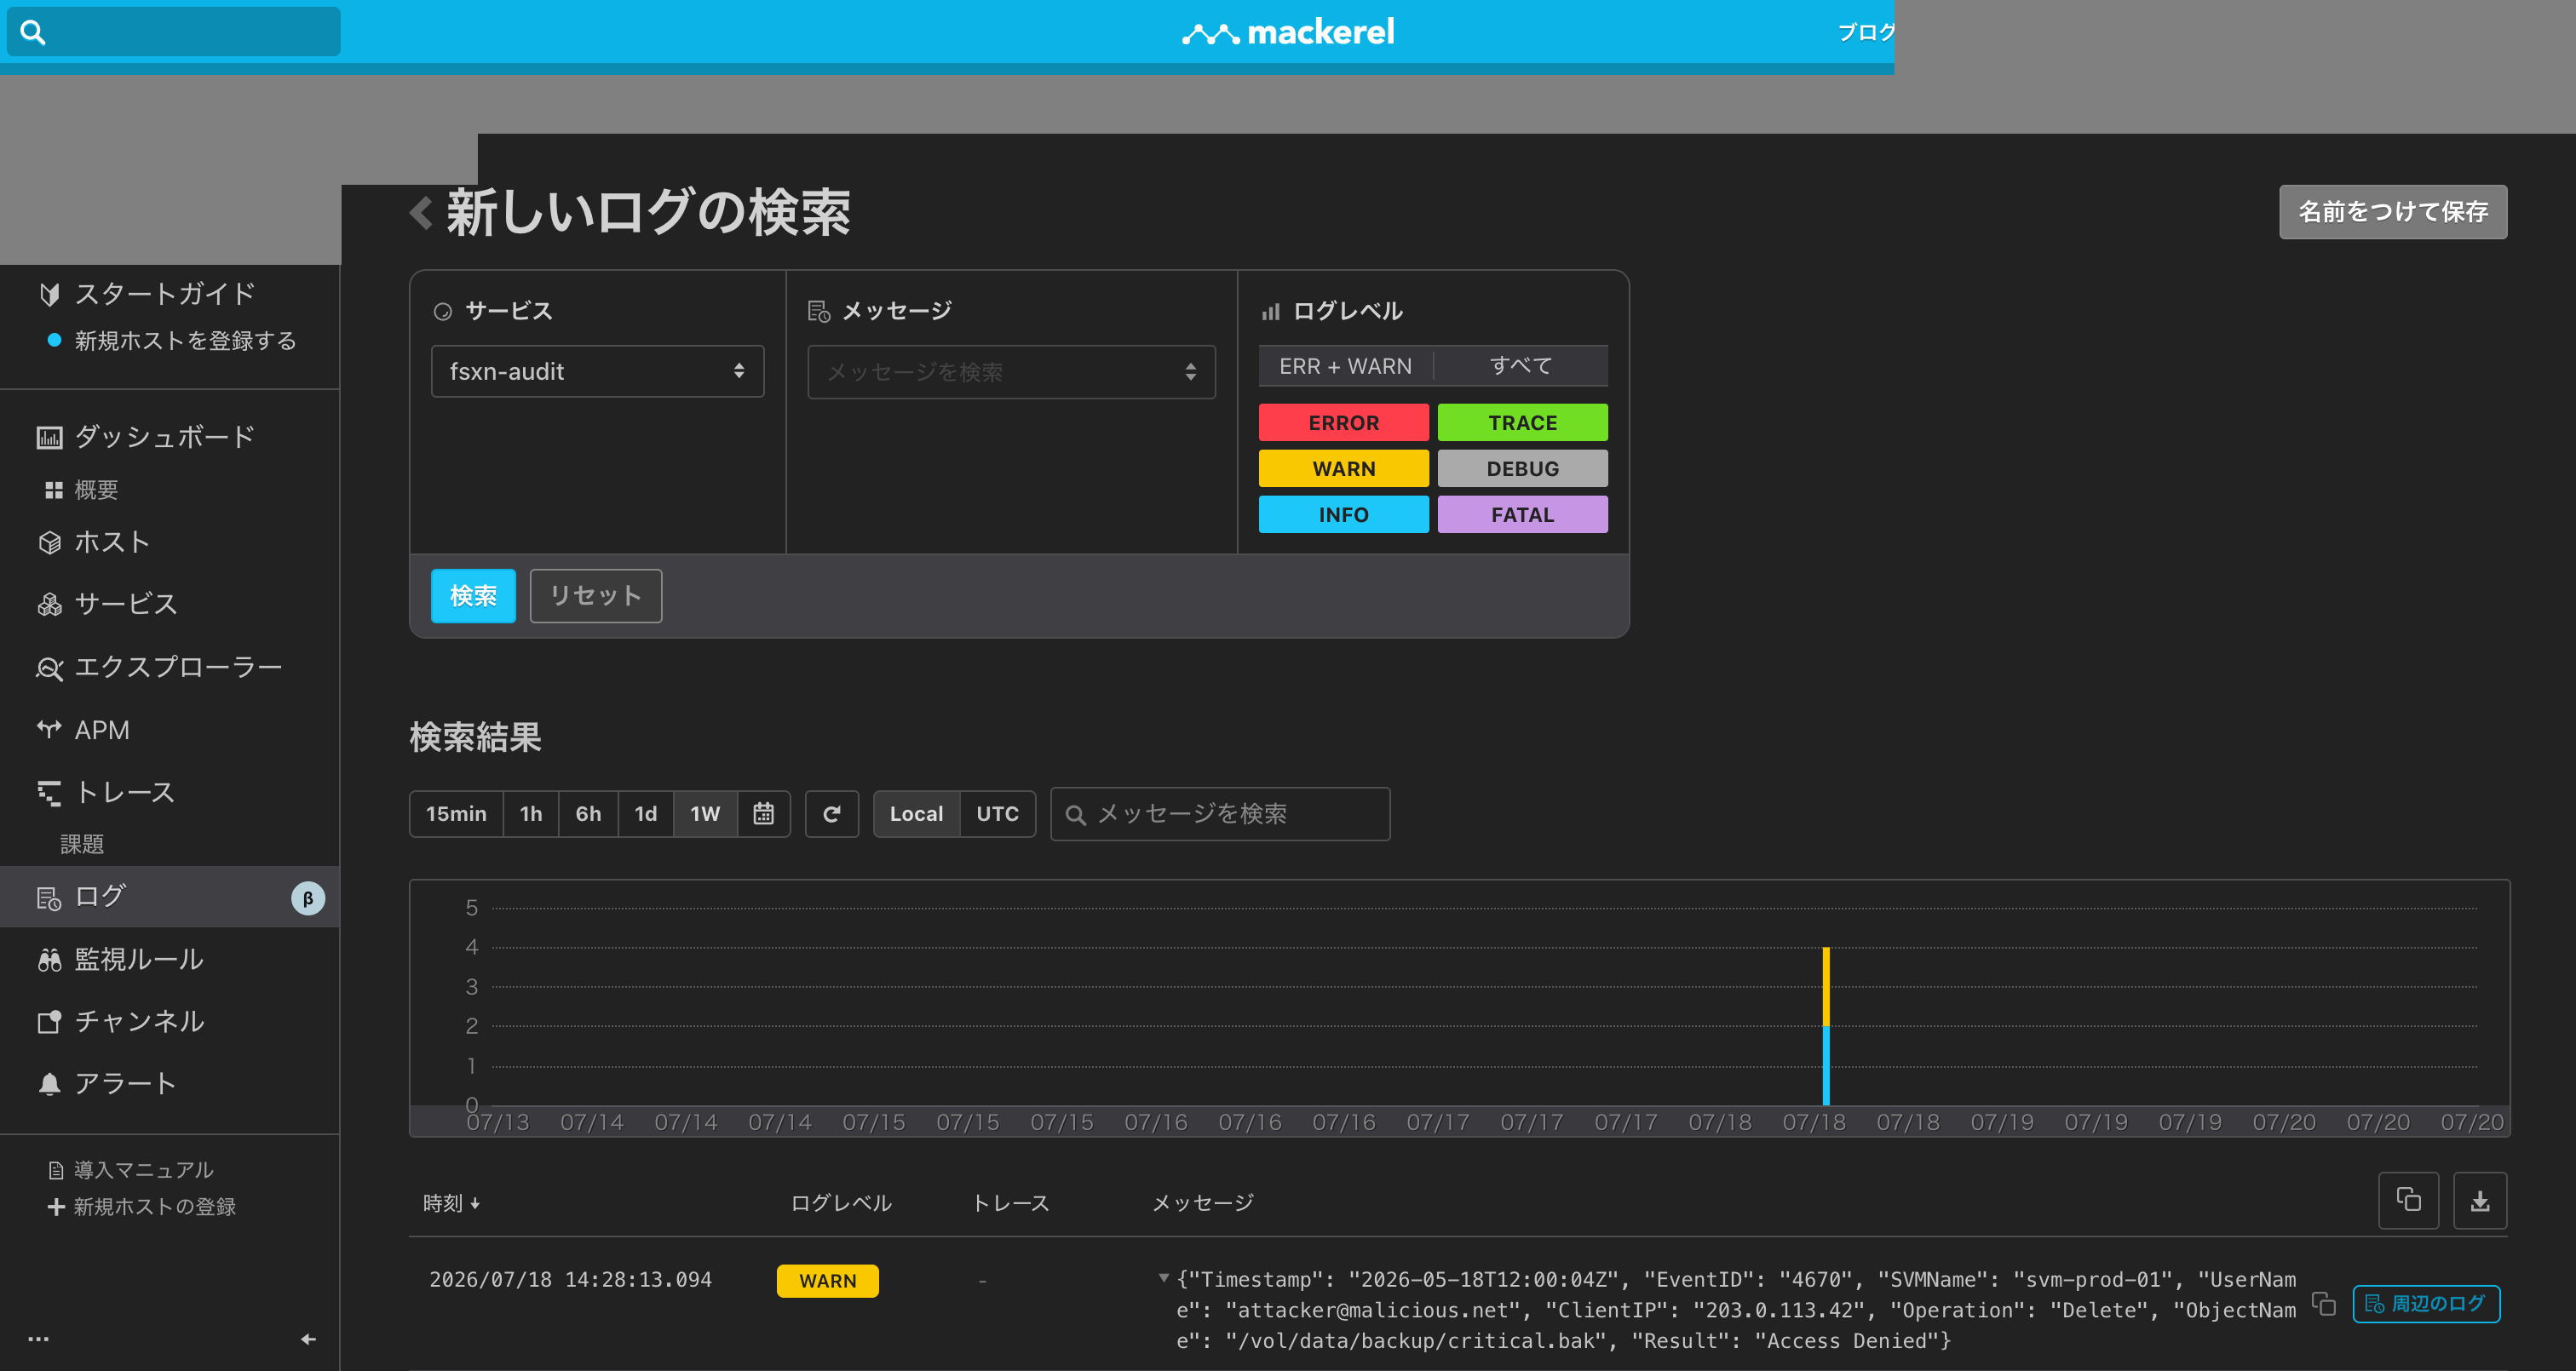2576x1371 pixels.
Task: Click the three-dots more menu at sidebar bottom
Action: [x=39, y=1339]
